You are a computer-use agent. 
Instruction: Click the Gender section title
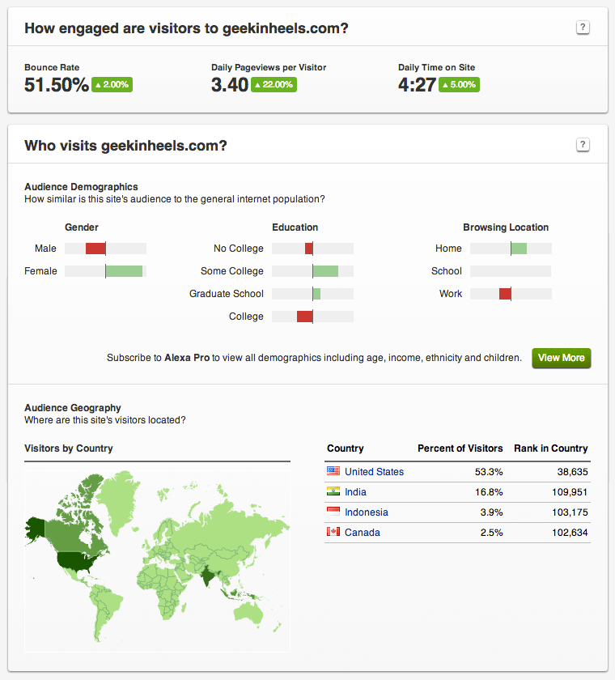82,227
